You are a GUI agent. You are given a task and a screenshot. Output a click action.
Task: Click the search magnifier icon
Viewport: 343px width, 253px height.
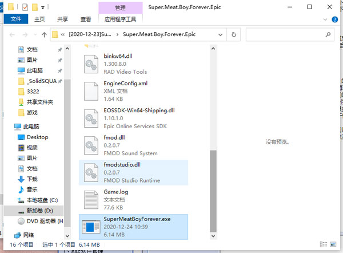[x=328, y=34]
